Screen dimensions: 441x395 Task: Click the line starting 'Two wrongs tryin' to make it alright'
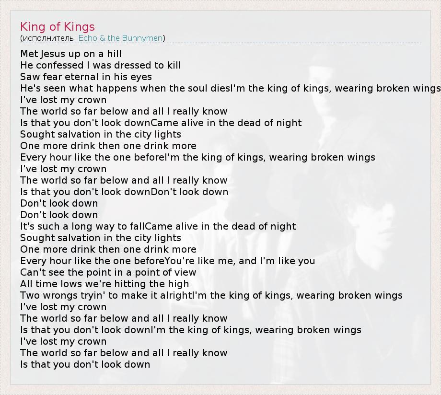(211, 295)
